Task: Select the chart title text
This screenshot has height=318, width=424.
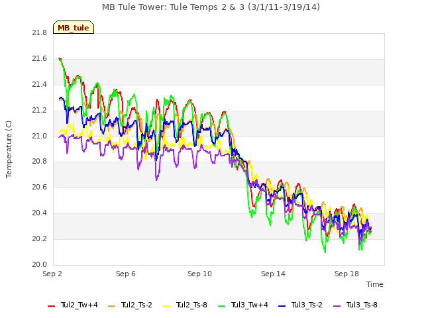Action: point(211,7)
